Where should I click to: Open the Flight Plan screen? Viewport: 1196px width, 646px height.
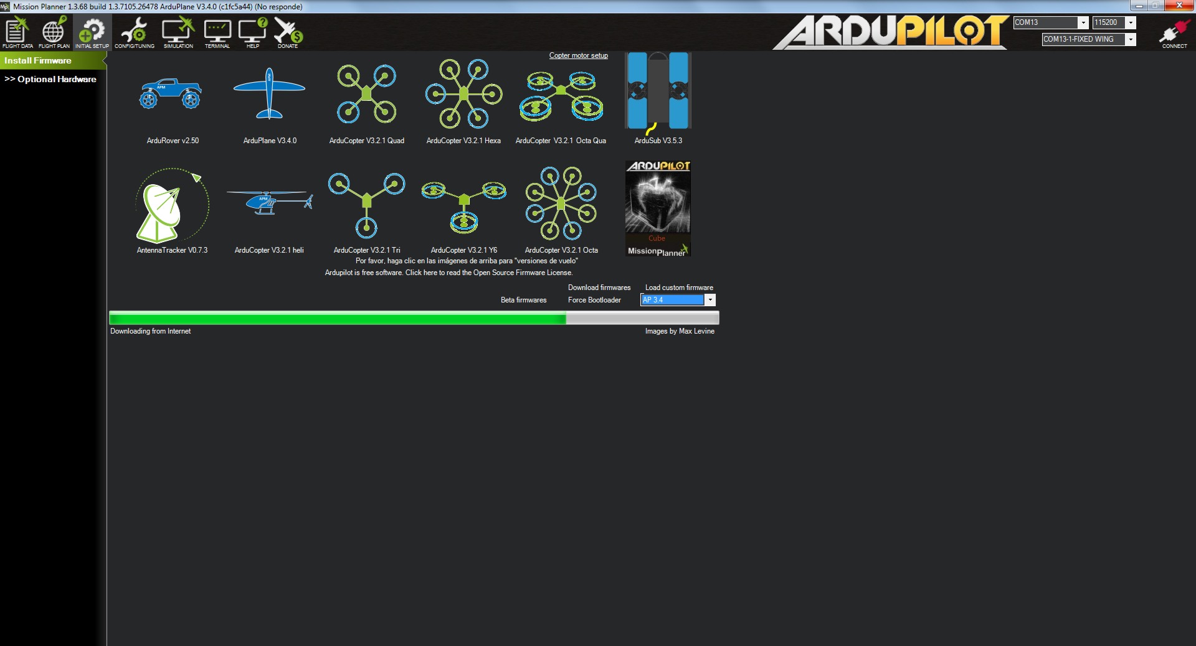tap(54, 32)
